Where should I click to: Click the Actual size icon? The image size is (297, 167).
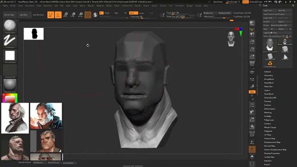tap(252, 49)
